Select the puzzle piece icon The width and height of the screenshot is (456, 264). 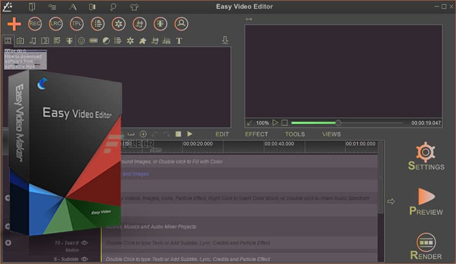pyautogui.click(x=142, y=41)
